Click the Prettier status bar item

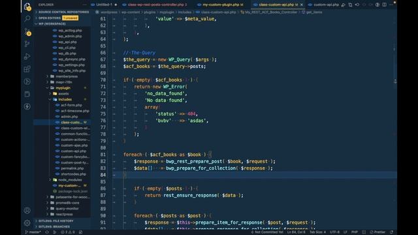tap(378, 232)
